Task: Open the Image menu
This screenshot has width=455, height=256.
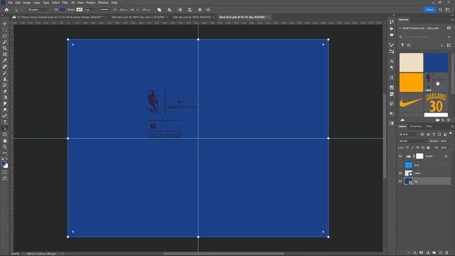Action: coord(27,3)
